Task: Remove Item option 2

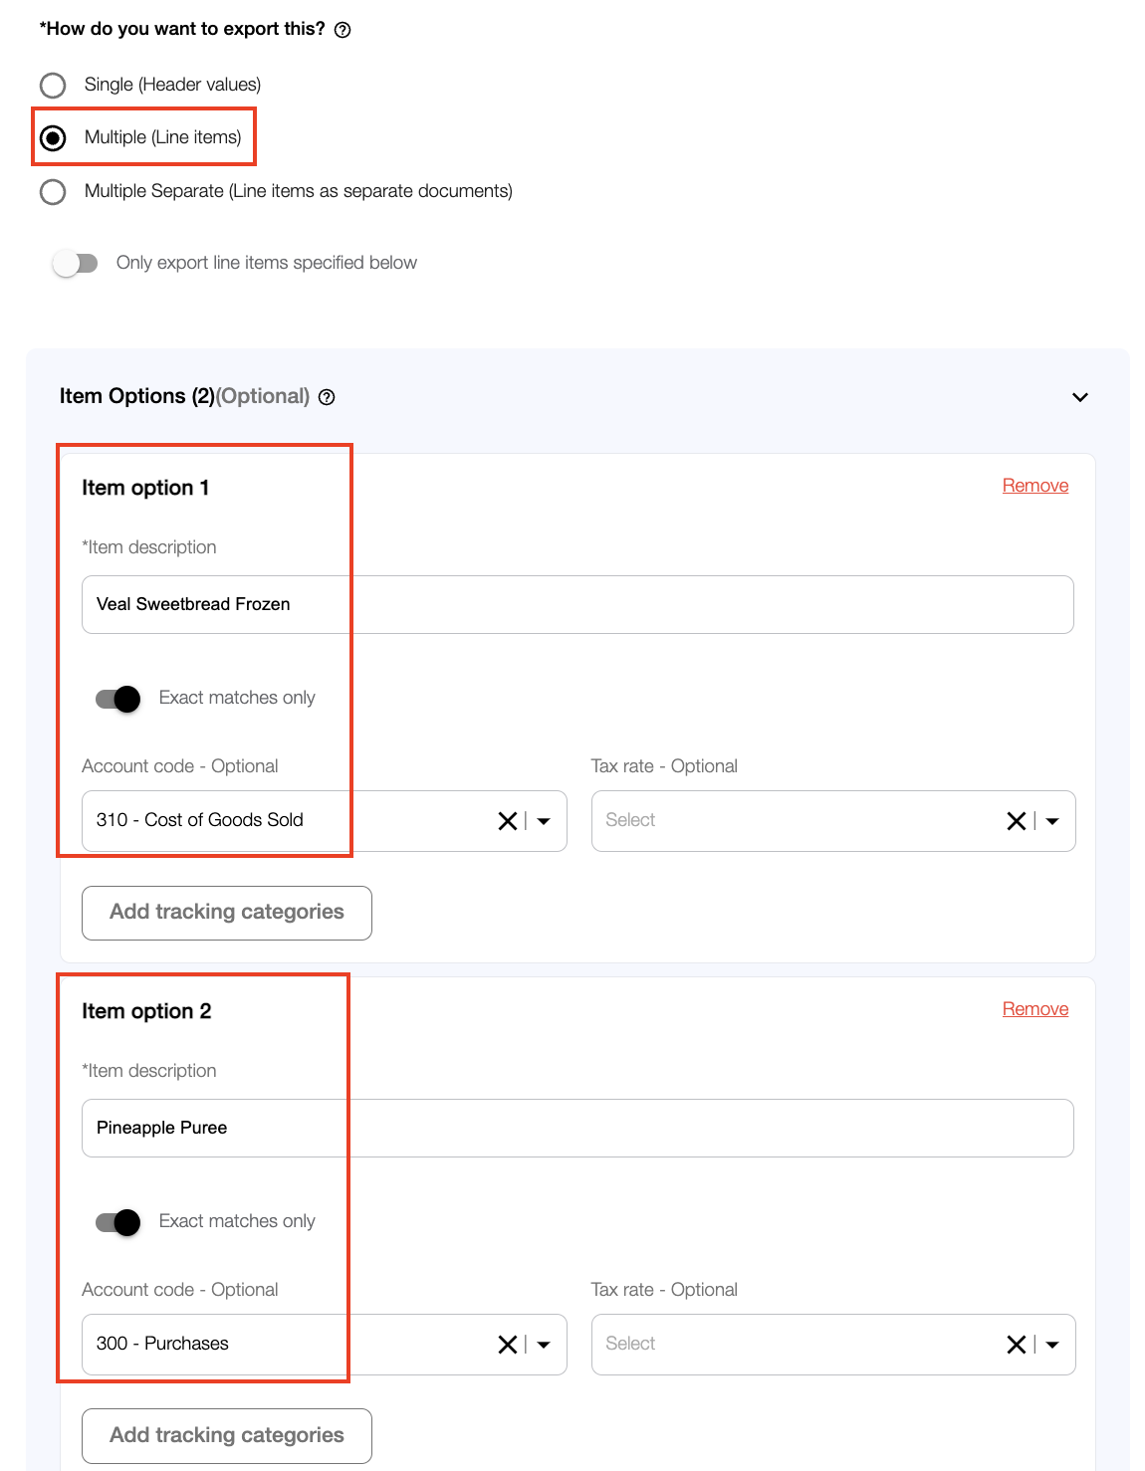Action: 1035,1009
